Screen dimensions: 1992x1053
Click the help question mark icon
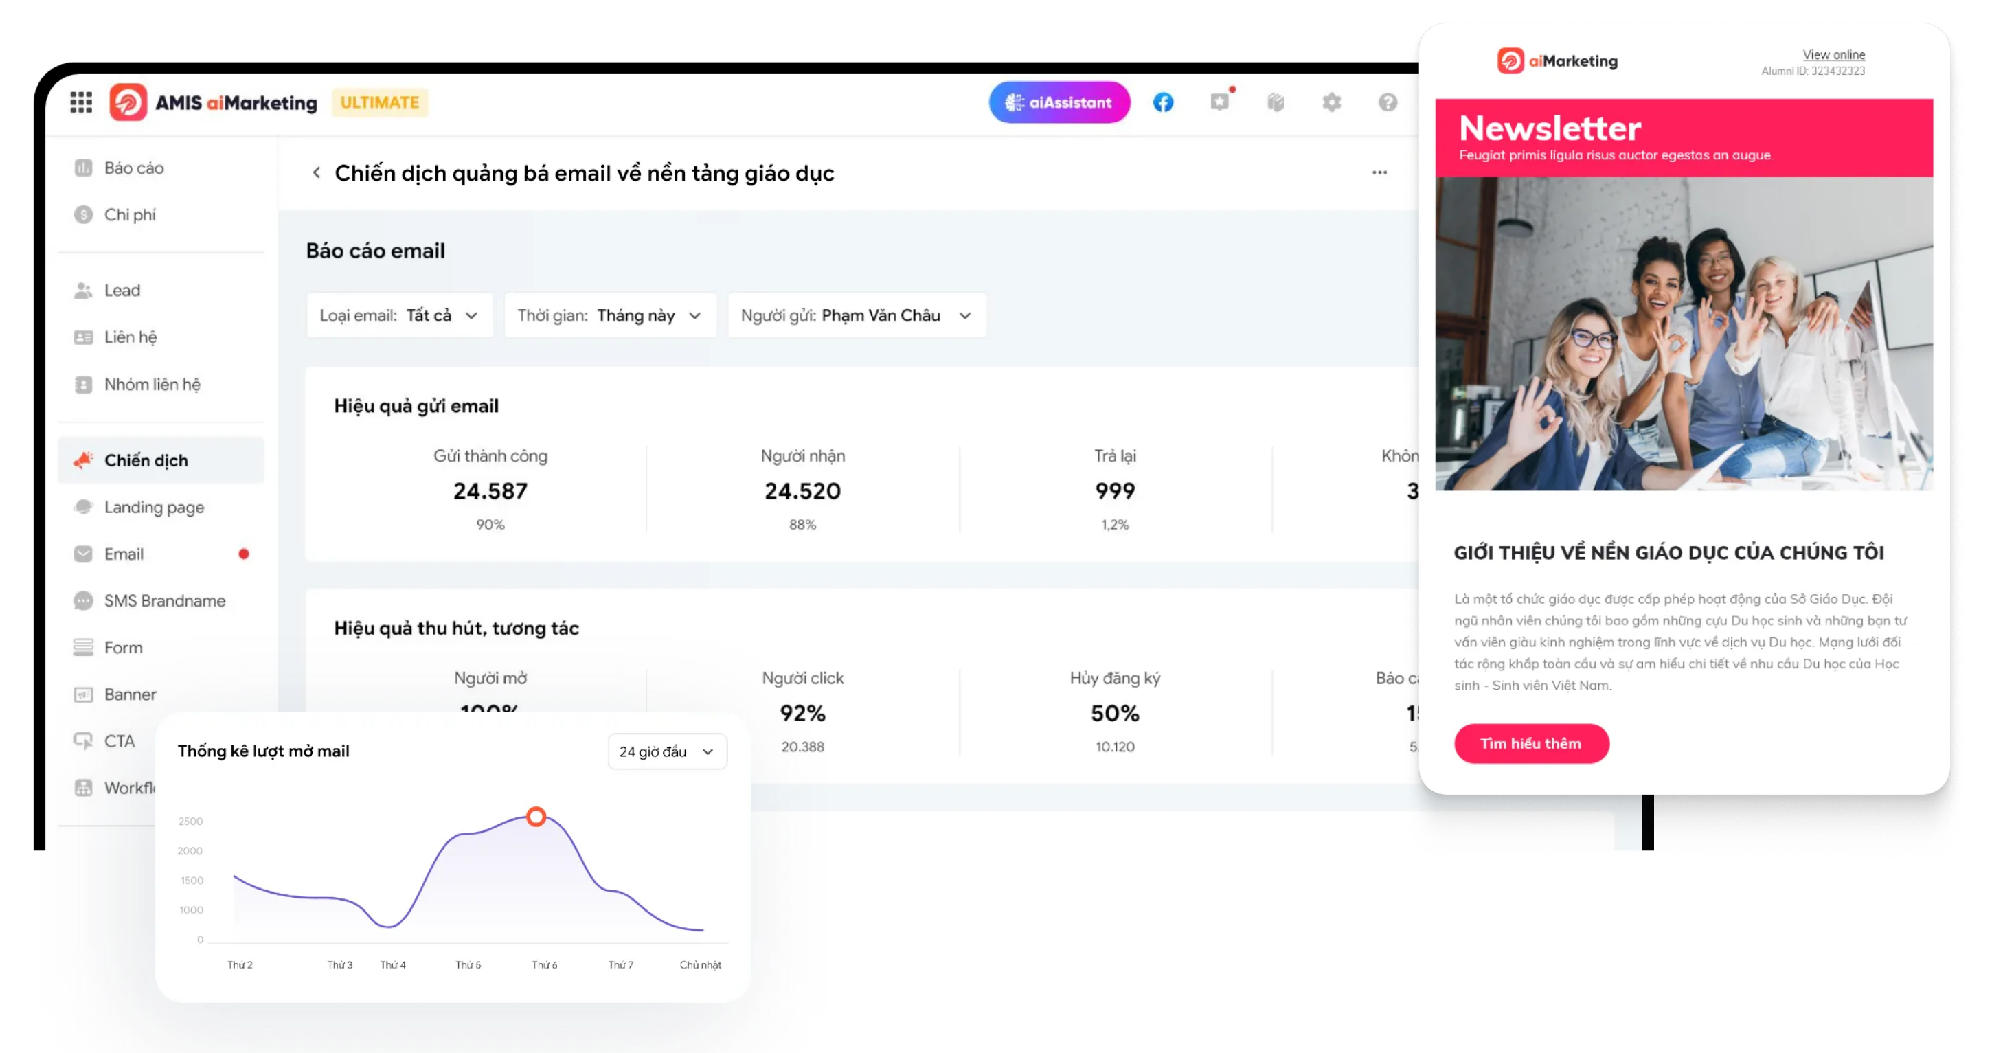click(1388, 102)
